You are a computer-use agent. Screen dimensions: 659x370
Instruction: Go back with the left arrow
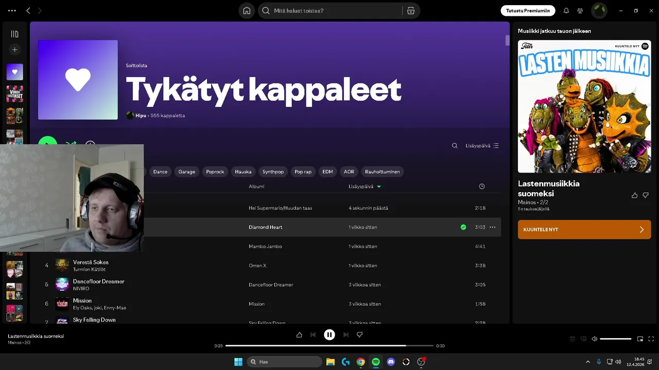point(28,10)
